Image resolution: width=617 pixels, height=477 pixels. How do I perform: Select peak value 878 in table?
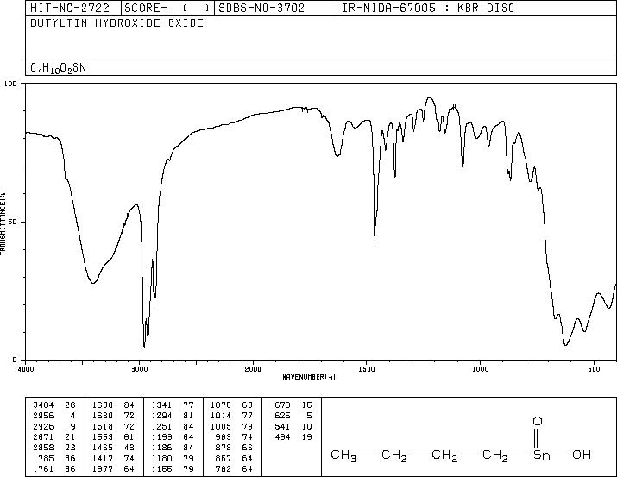coord(224,448)
